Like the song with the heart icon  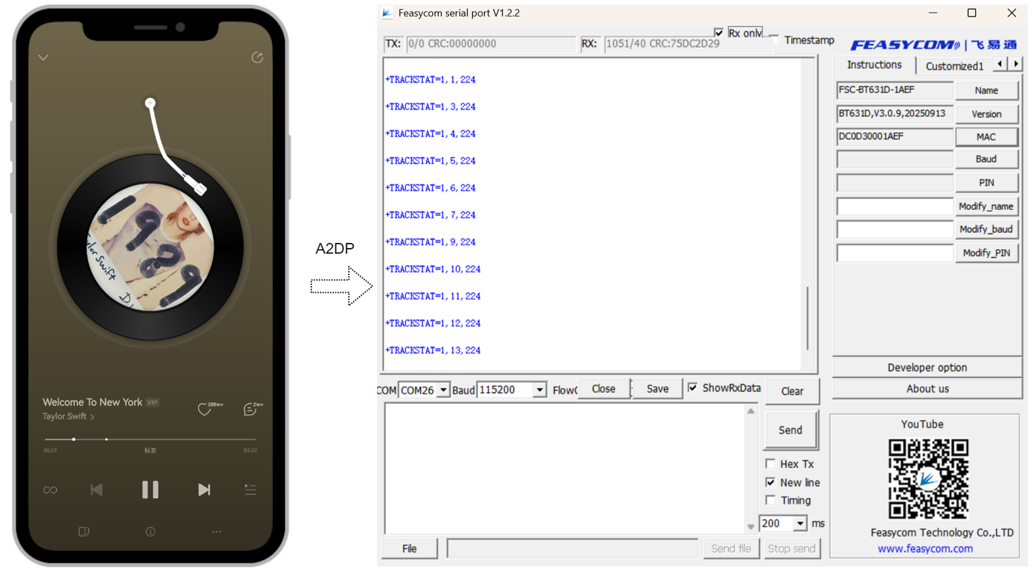pyautogui.click(x=205, y=410)
